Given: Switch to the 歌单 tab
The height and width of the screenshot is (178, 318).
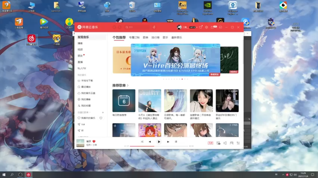Looking at the screenshot, I should pos(145,38).
